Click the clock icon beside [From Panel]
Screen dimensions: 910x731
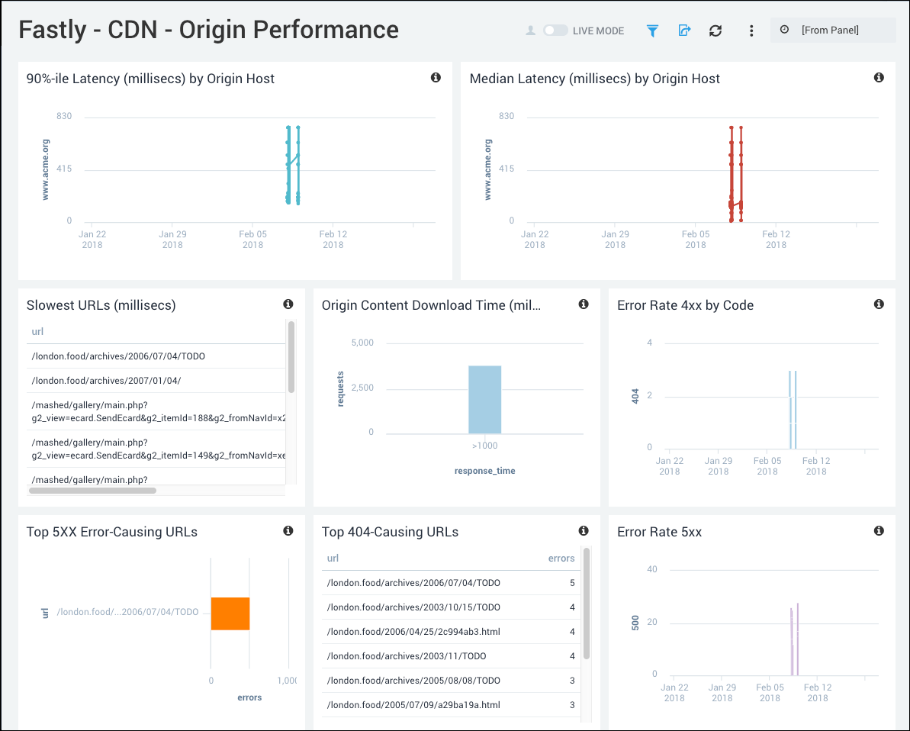point(785,30)
